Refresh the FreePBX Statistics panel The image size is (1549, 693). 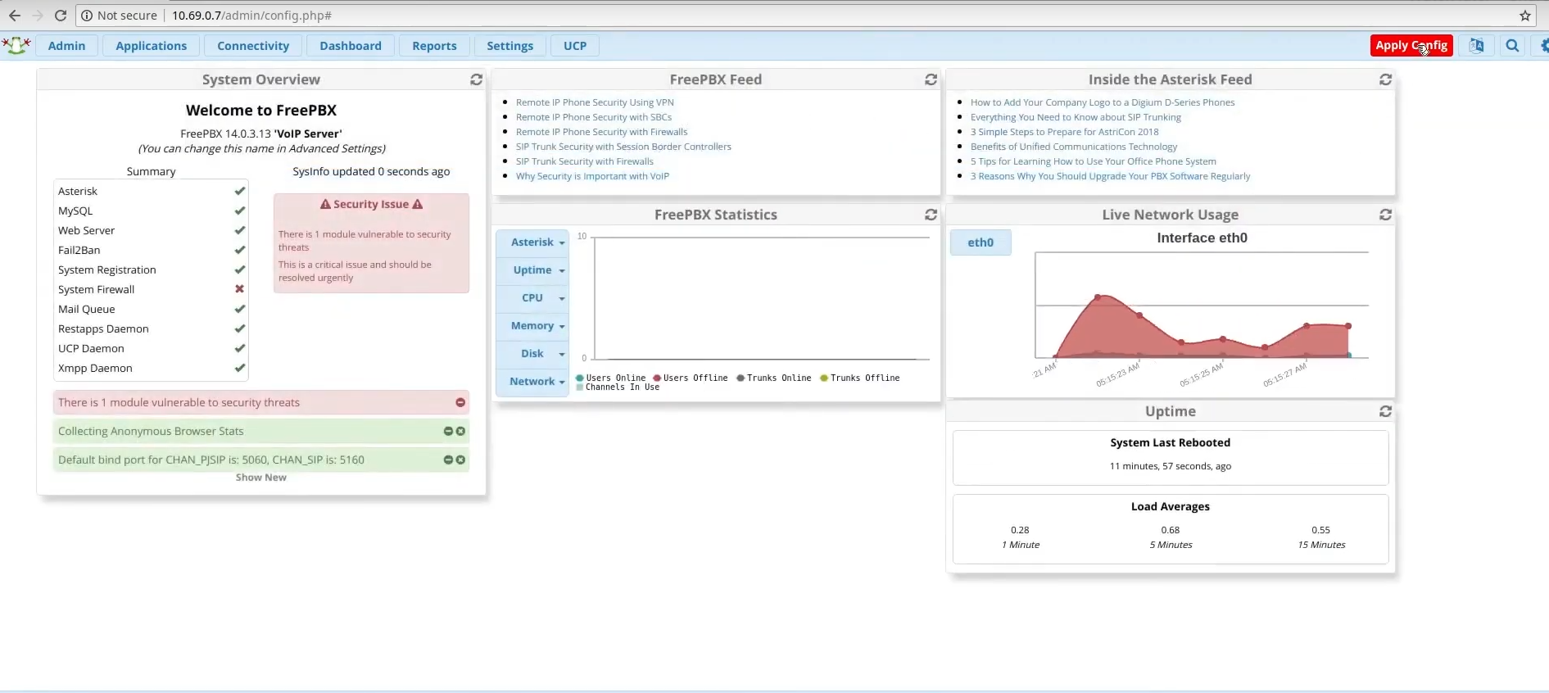click(x=931, y=215)
